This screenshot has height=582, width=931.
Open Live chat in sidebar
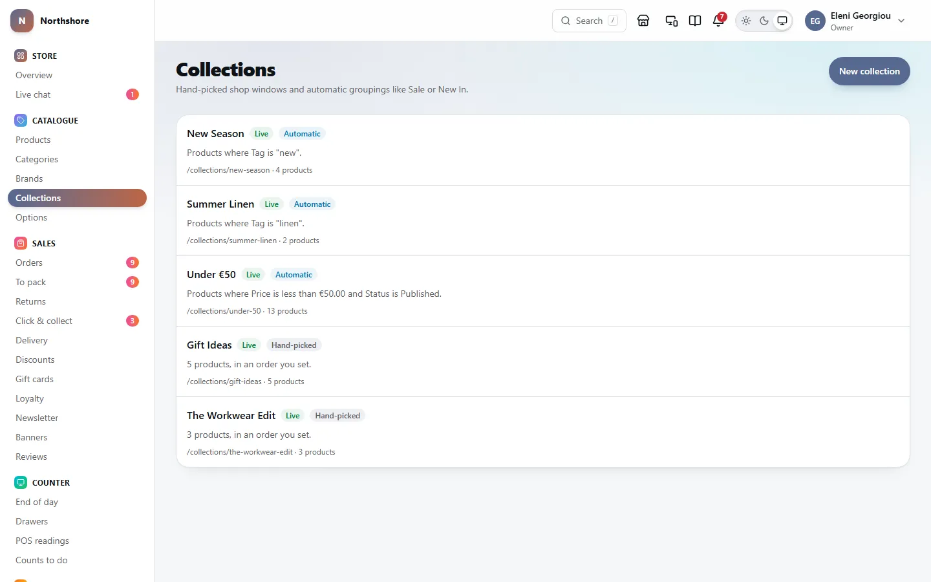click(77, 94)
